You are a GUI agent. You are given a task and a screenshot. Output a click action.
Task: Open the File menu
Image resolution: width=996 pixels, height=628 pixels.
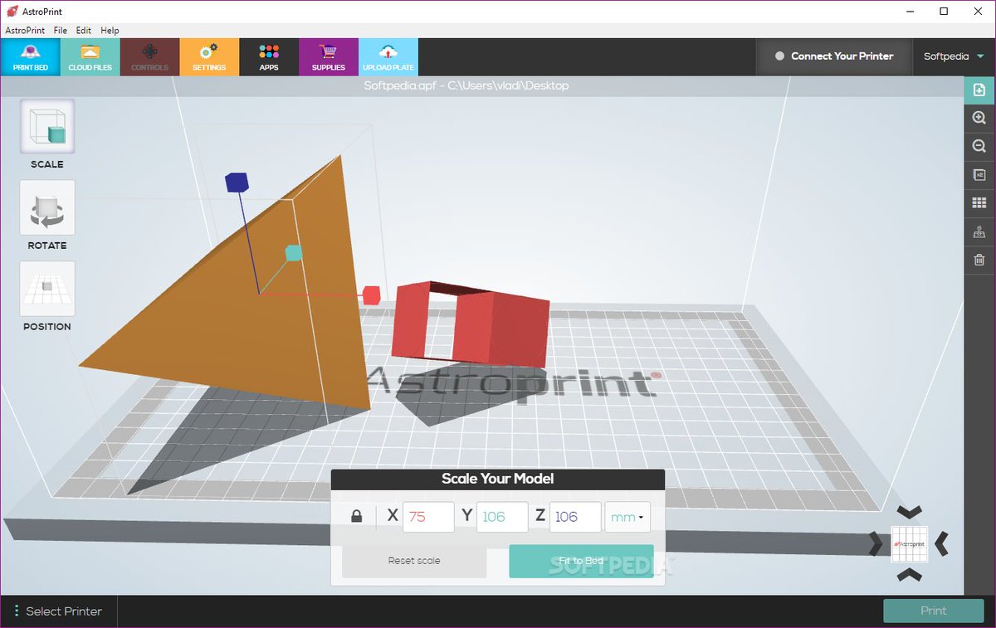pos(60,30)
